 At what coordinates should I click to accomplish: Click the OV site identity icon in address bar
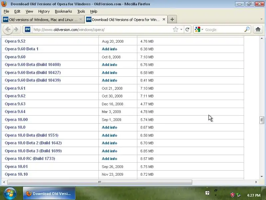[28, 29]
